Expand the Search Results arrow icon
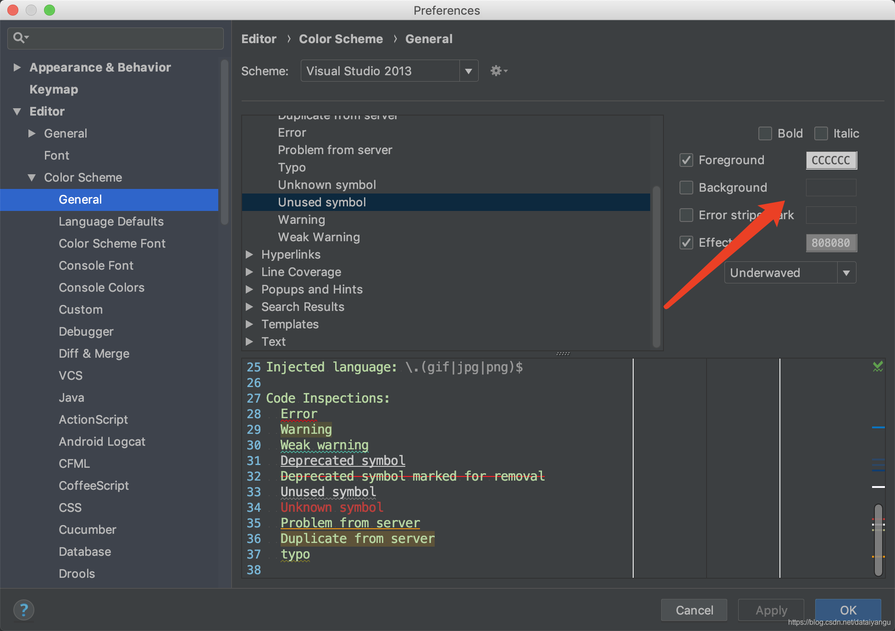The width and height of the screenshot is (895, 631). click(x=249, y=307)
